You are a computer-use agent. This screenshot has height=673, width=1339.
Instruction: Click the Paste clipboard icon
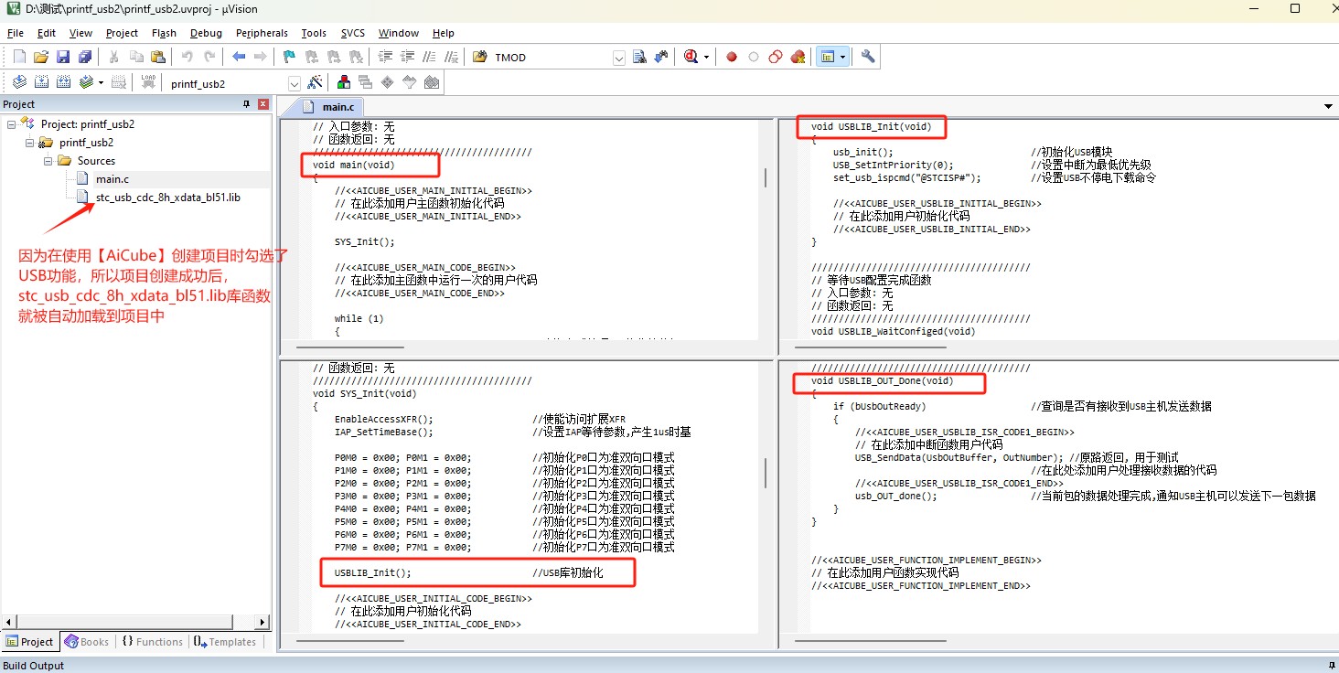pyautogui.click(x=158, y=57)
